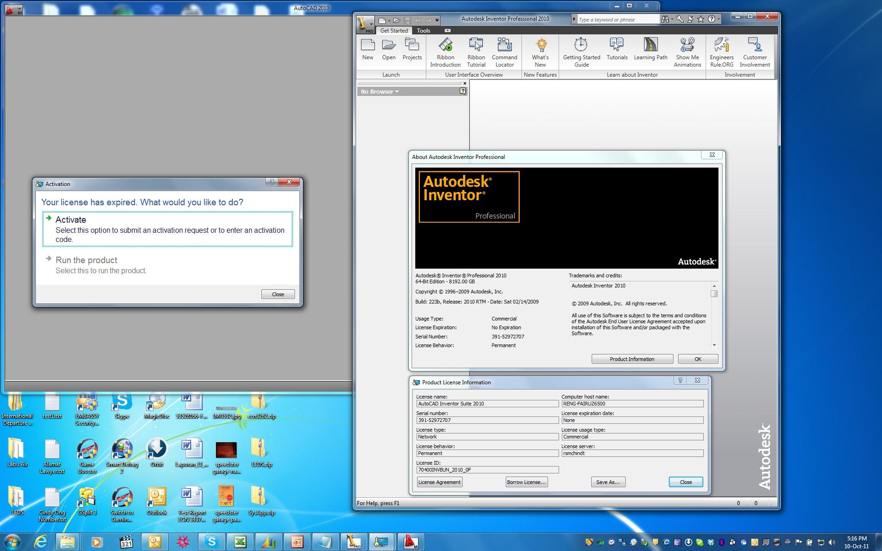Expand the InfoCenter search box arrow
Viewport: 882px width, 551px height.
[574, 19]
